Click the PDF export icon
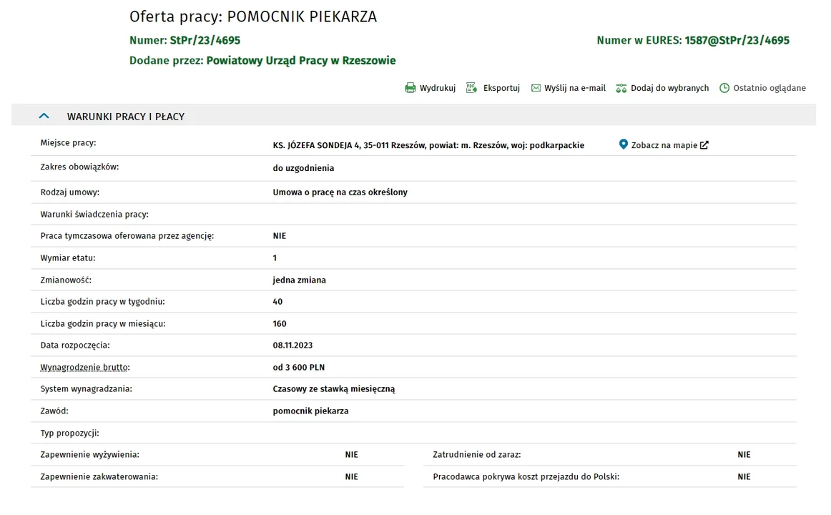The height and width of the screenshot is (515, 831). click(x=471, y=88)
